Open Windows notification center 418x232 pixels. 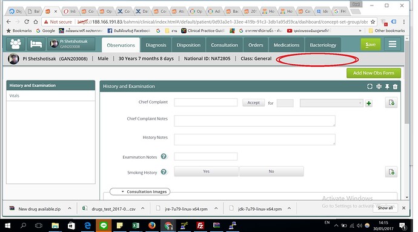coord(402,226)
